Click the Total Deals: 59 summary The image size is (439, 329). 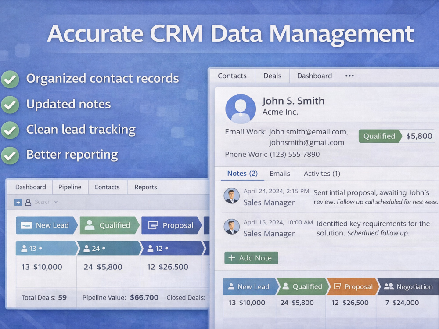click(44, 298)
